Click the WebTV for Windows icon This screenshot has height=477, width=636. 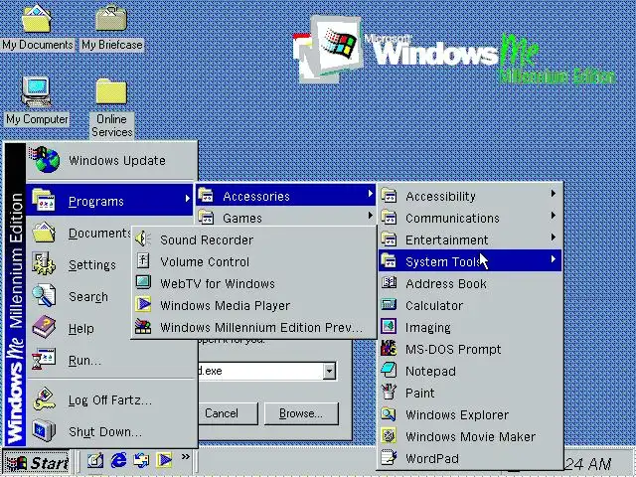click(x=143, y=282)
